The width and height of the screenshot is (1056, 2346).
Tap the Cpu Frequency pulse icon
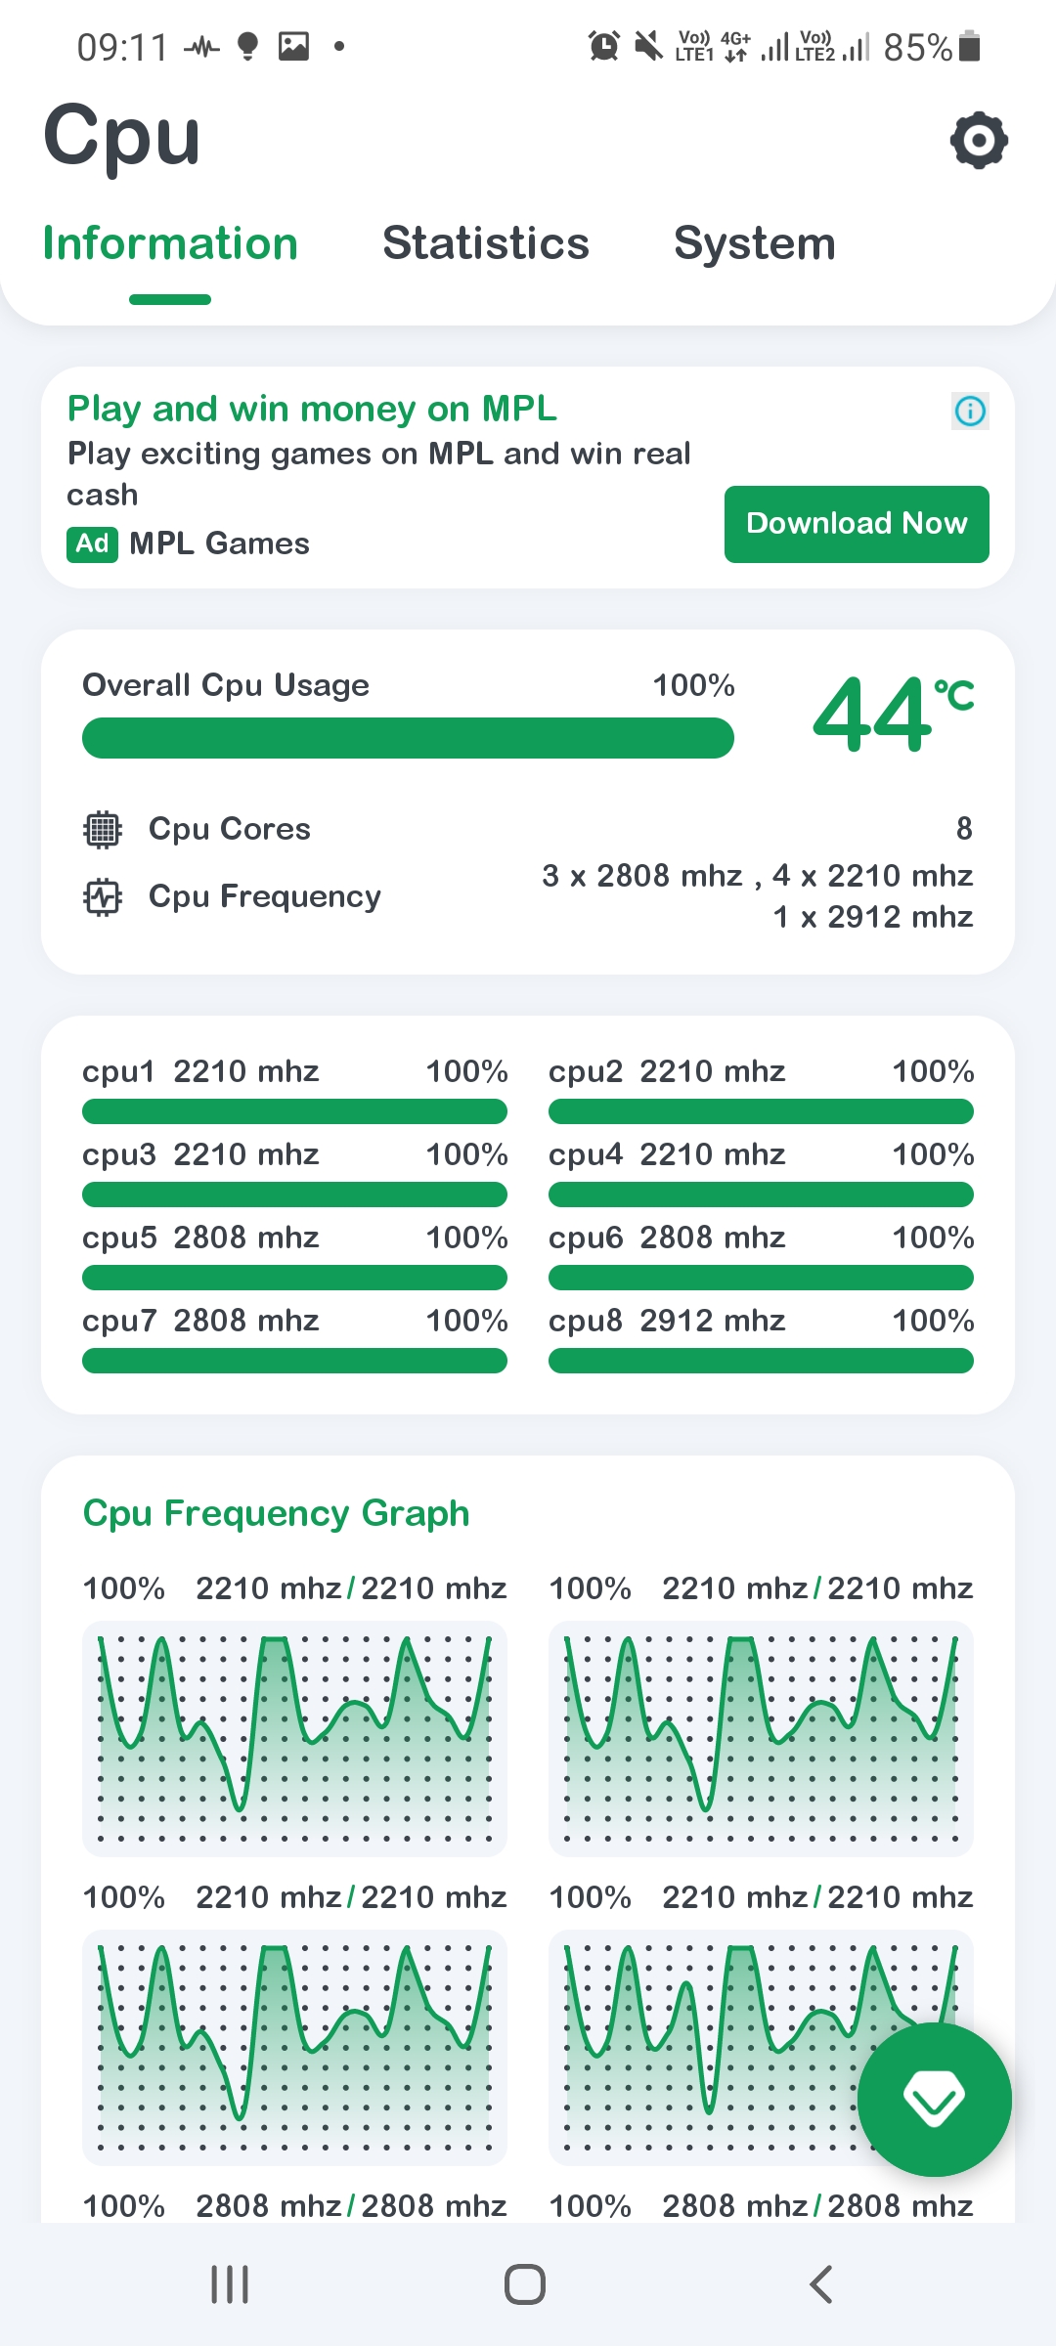tap(103, 896)
